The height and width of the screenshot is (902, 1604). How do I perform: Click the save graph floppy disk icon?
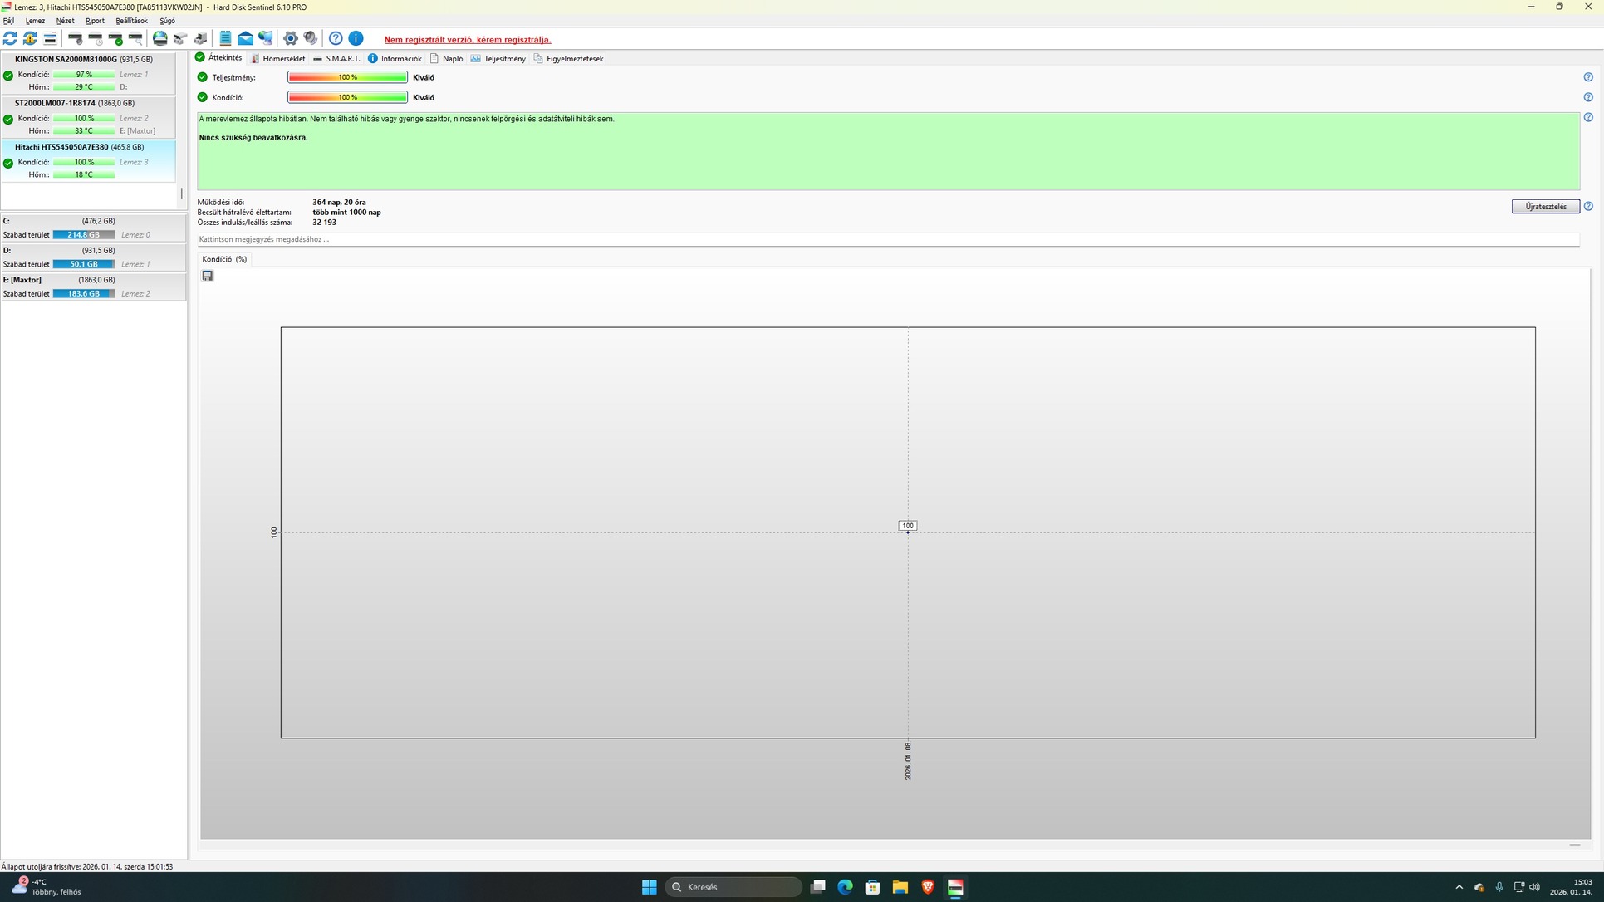coord(208,276)
